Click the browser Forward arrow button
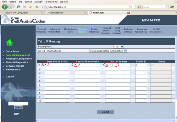Viewport: 177px width, 122px height. (10, 7)
